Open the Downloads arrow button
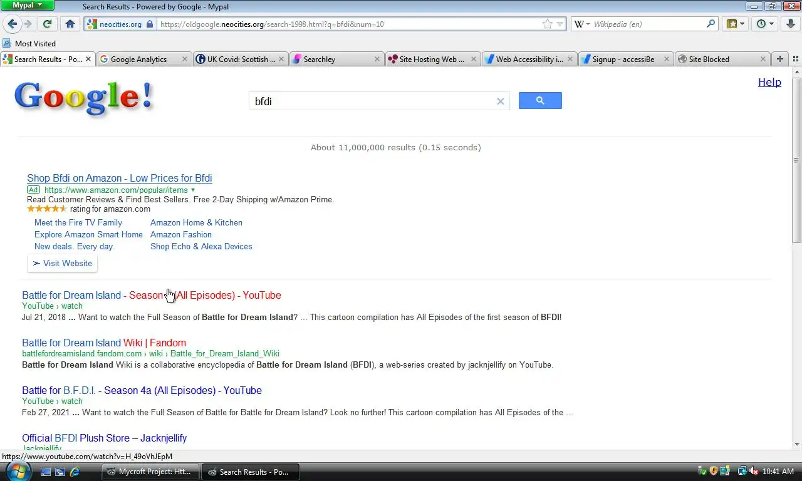802x481 pixels. (790, 24)
